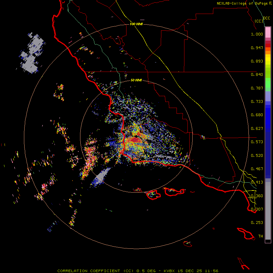Click the gray wedge echo southwest of radar
This screenshot has width=273, height=273.
coord(101,177)
